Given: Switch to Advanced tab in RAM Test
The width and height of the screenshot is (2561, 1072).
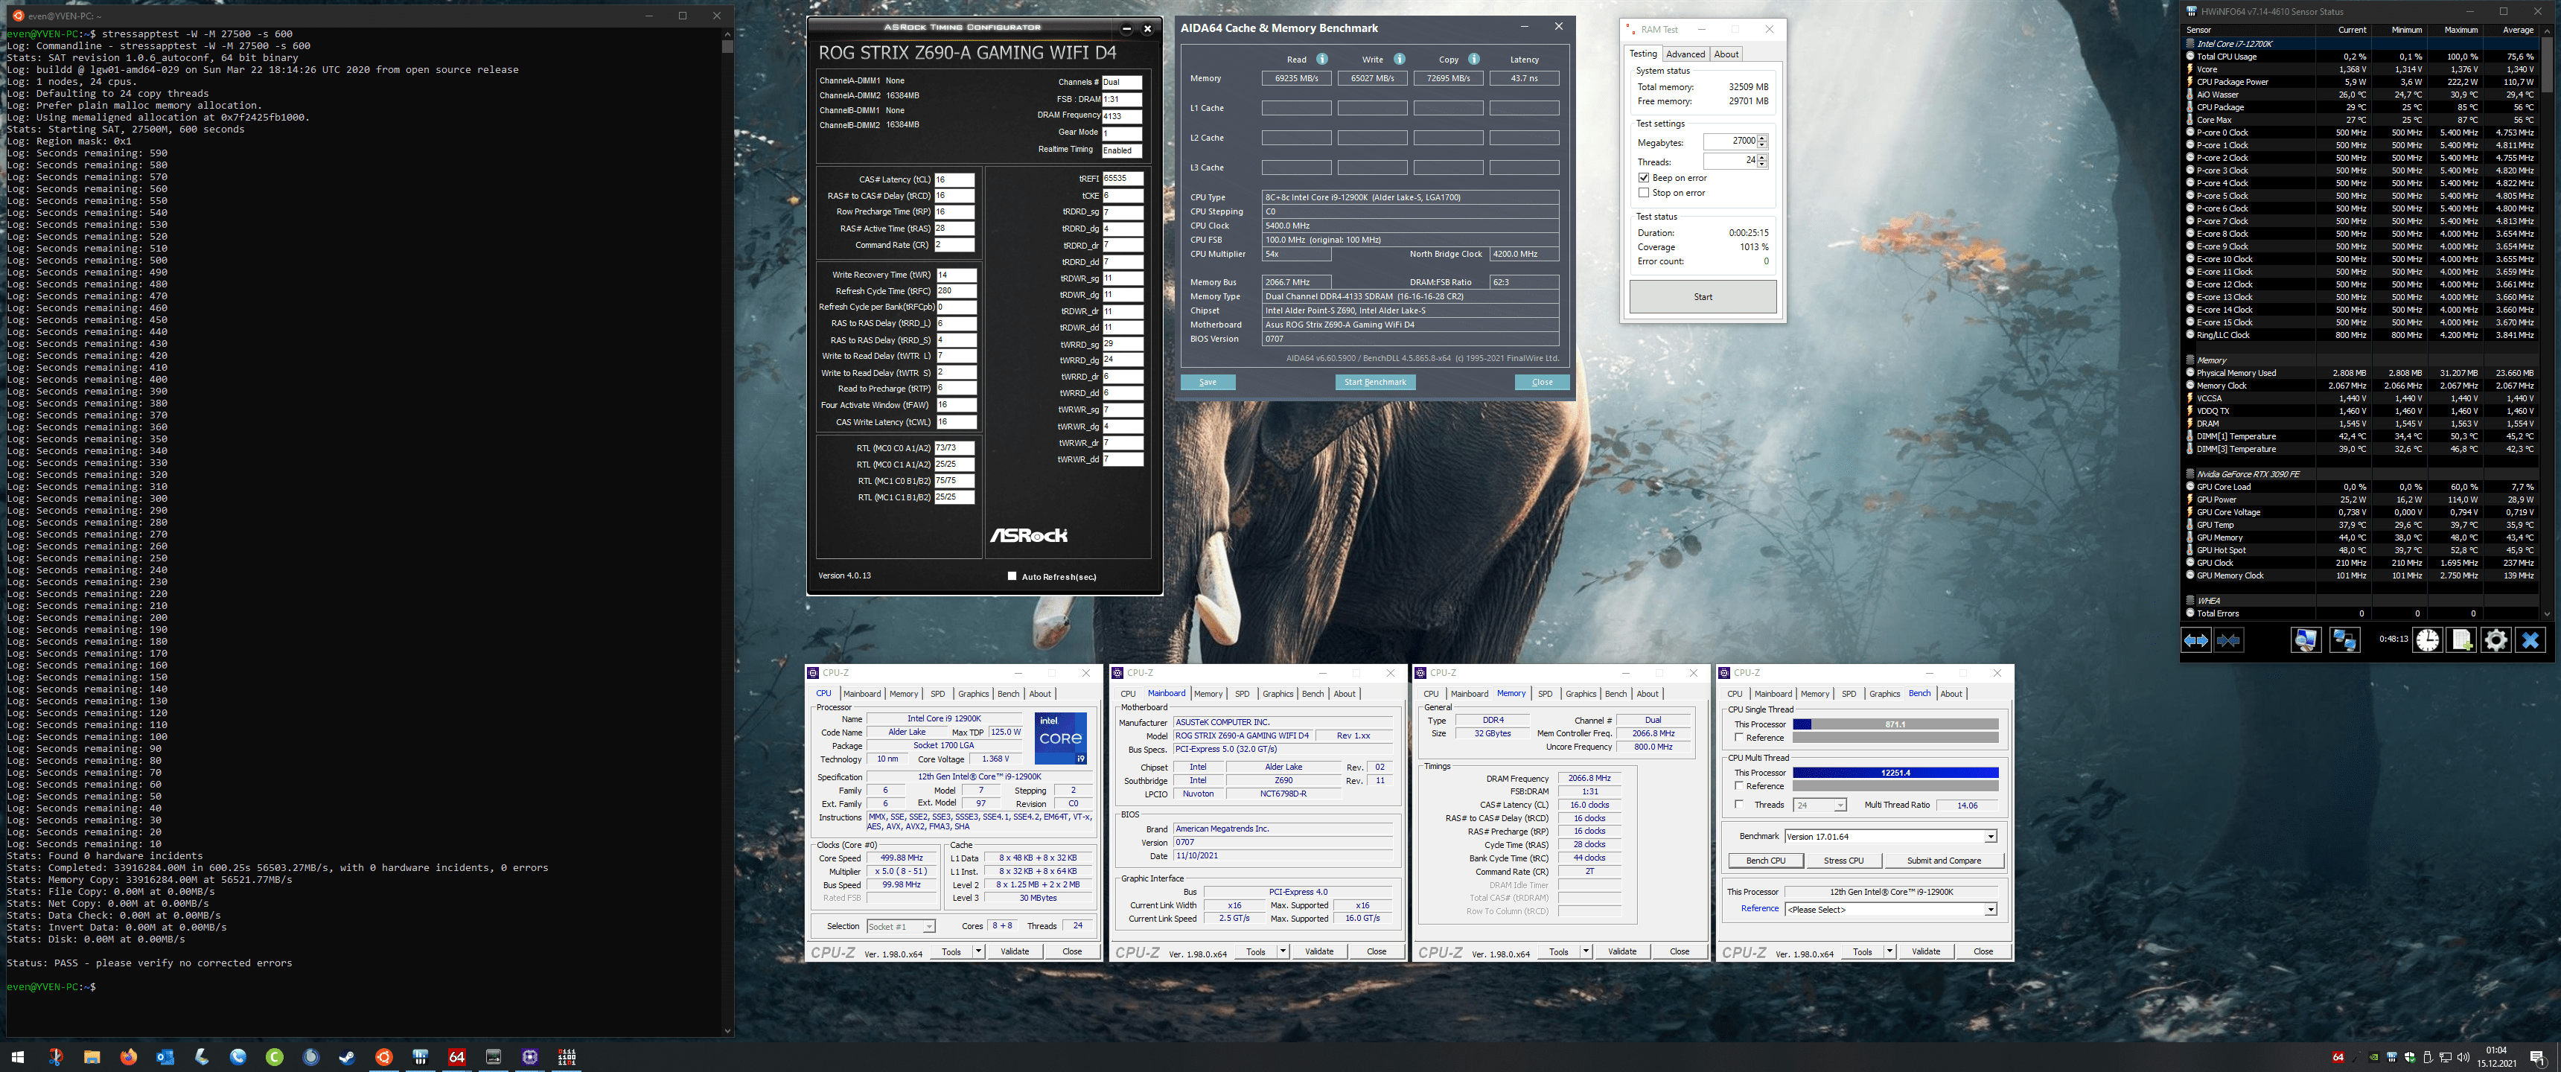Looking at the screenshot, I should [1685, 54].
